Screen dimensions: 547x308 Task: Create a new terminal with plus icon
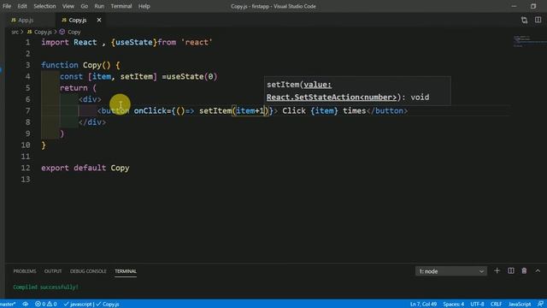click(x=497, y=270)
